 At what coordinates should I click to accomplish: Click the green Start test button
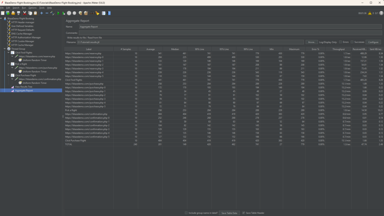[x=58, y=13]
